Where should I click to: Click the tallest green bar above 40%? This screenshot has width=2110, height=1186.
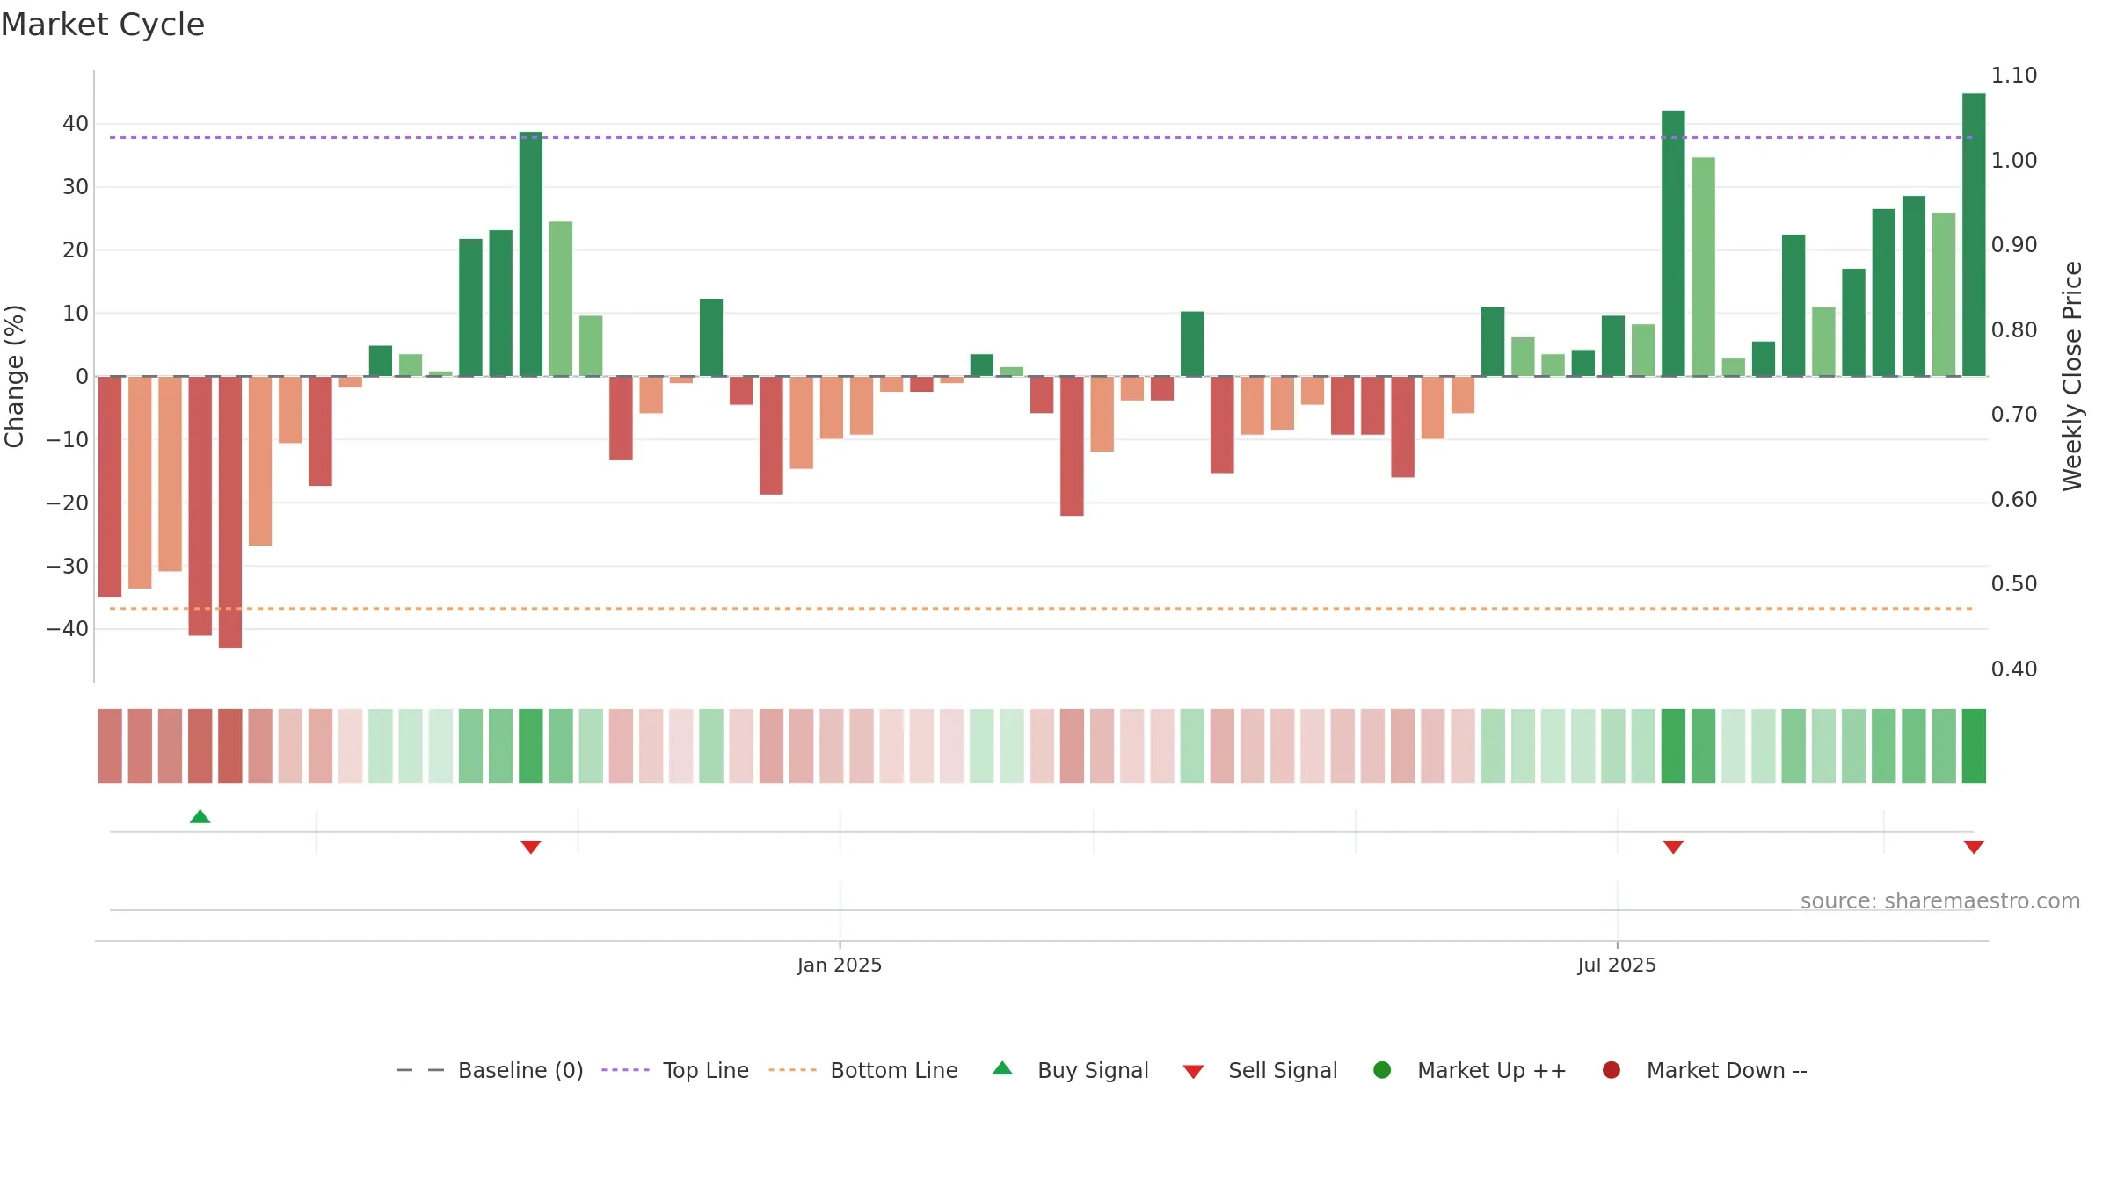tap(1974, 235)
